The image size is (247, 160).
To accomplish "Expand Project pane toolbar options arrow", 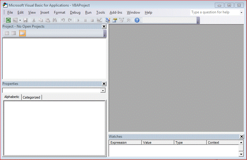I will [105, 34].
